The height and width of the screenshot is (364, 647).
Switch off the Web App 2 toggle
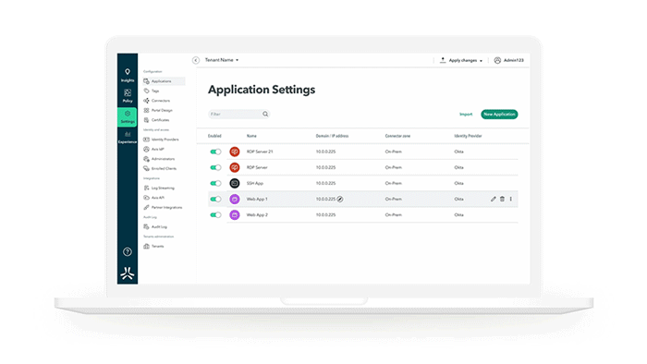click(x=215, y=214)
